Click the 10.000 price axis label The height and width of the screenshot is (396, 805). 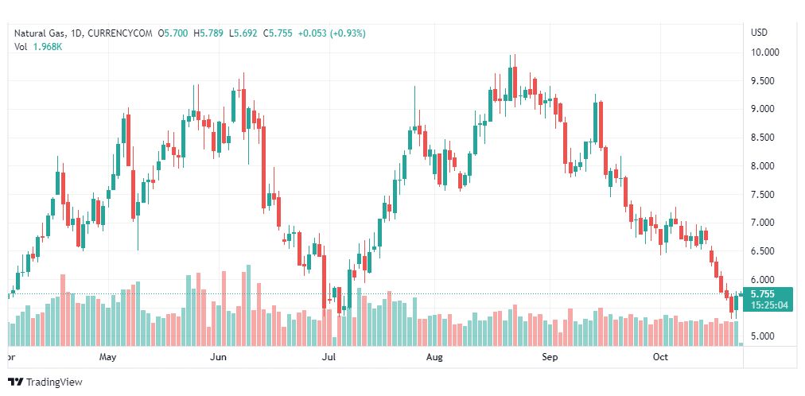coord(763,52)
